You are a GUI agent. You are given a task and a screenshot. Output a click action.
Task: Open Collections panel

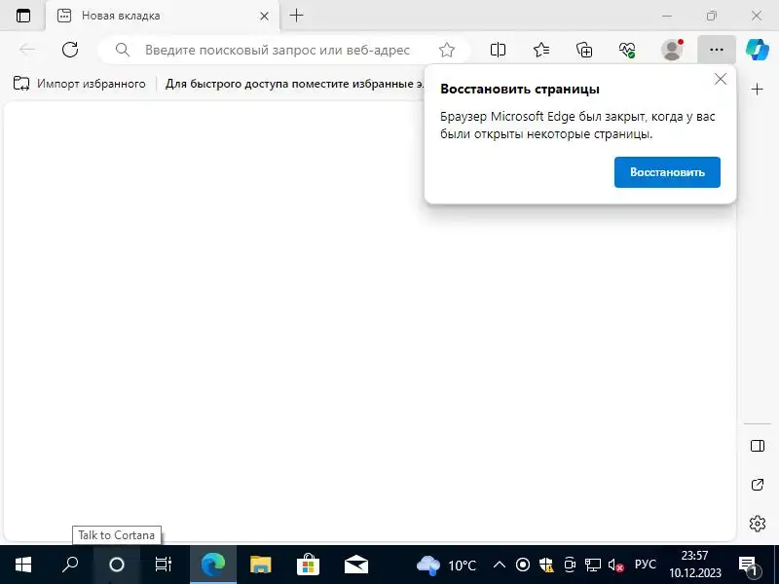pyautogui.click(x=584, y=50)
